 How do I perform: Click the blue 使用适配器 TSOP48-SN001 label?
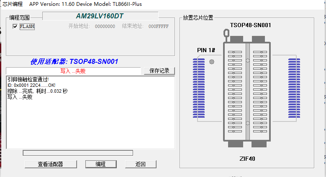click(74, 61)
